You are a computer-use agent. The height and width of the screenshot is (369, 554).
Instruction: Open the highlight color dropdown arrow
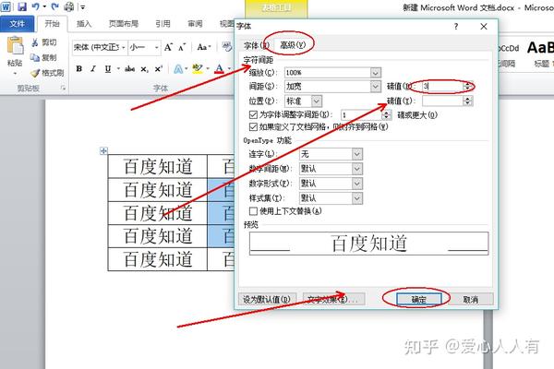coord(208,68)
